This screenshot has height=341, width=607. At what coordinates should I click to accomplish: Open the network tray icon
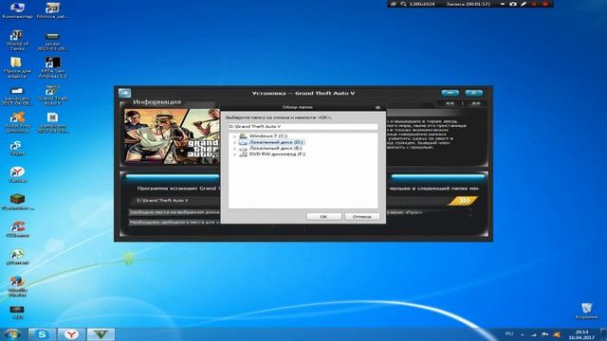coord(534,334)
